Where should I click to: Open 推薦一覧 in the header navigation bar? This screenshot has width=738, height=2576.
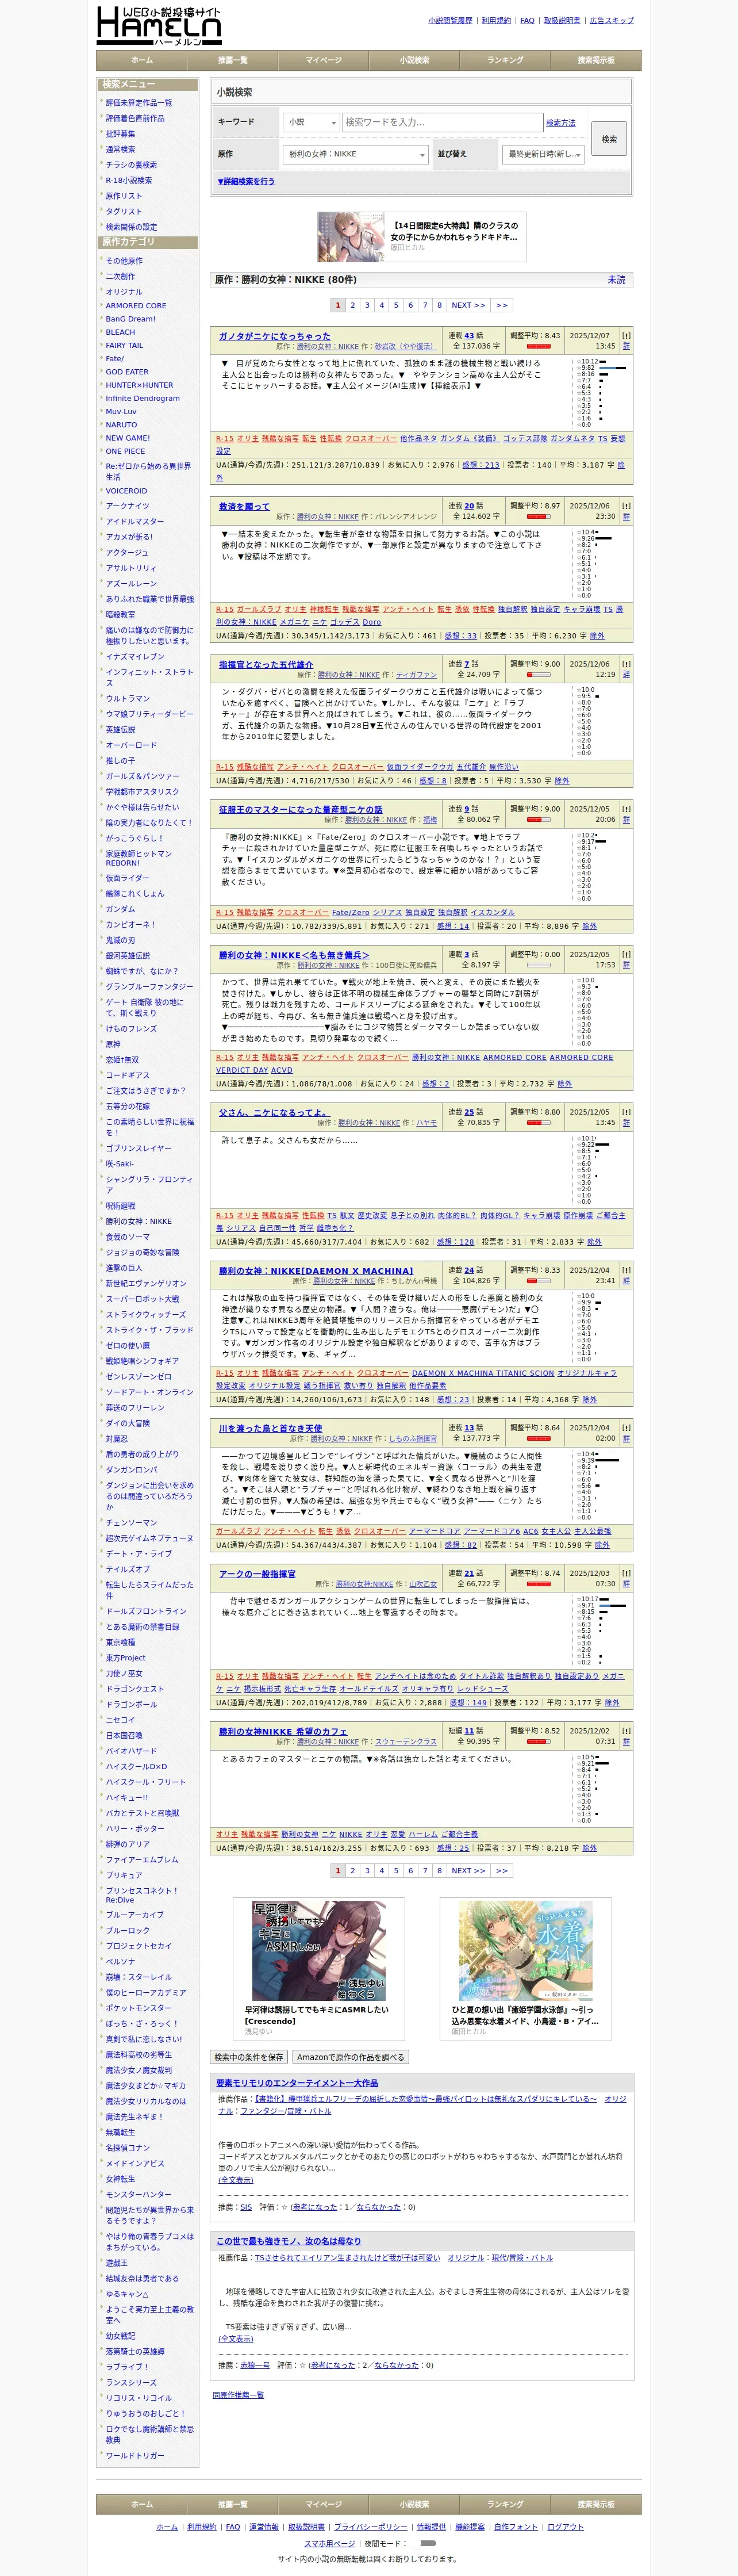[x=232, y=60]
